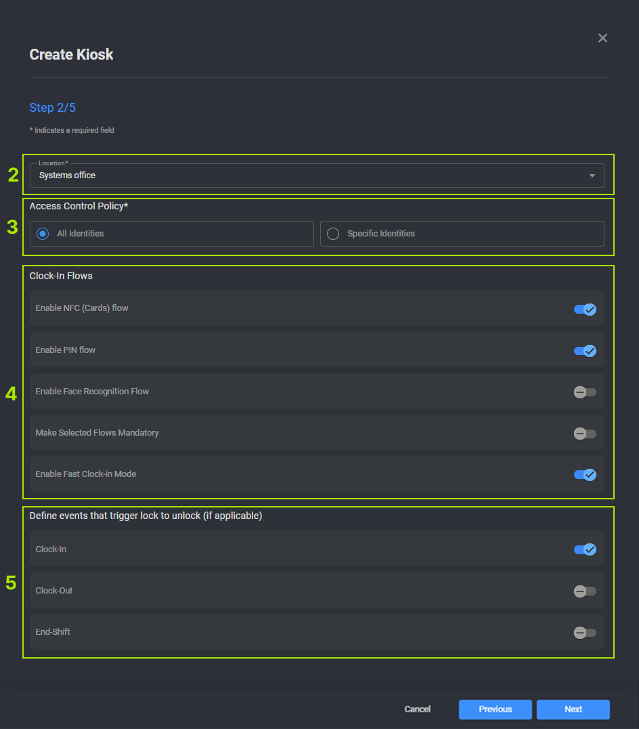Close the Create Kiosk dialog

602,38
